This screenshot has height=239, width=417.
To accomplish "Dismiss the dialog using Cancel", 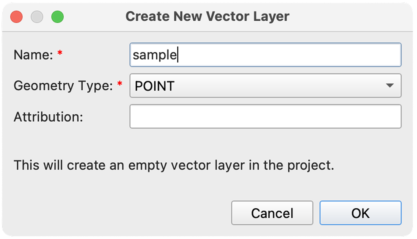I will 272,213.
